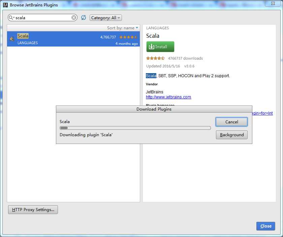This screenshot has width=283, height=237.
Task: Click the Scala plugin icon in list
Action: point(12,39)
